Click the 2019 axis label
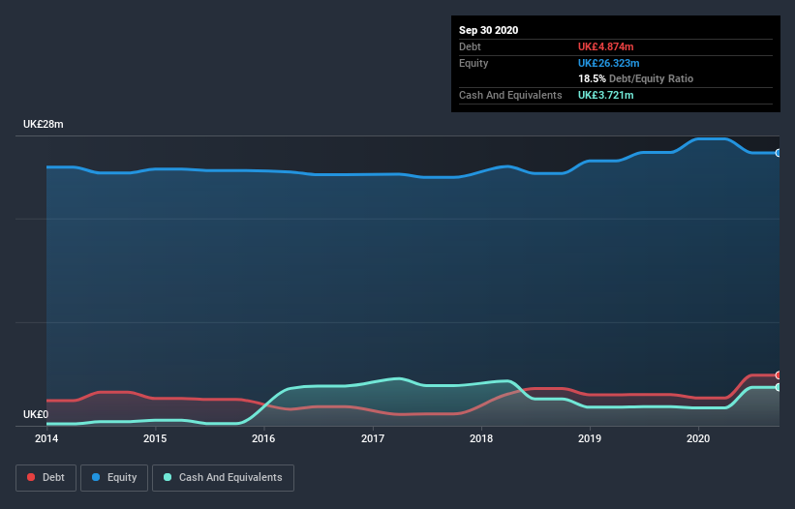Viewport: 795px width, 509px height. pyautogui.click(x=590, y=438)
